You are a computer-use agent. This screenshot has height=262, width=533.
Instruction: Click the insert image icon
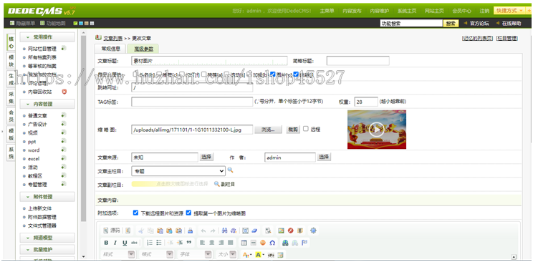coord(281,231)
